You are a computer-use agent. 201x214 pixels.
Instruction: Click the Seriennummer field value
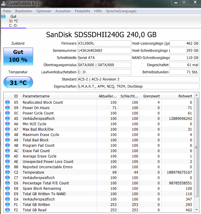104,51
